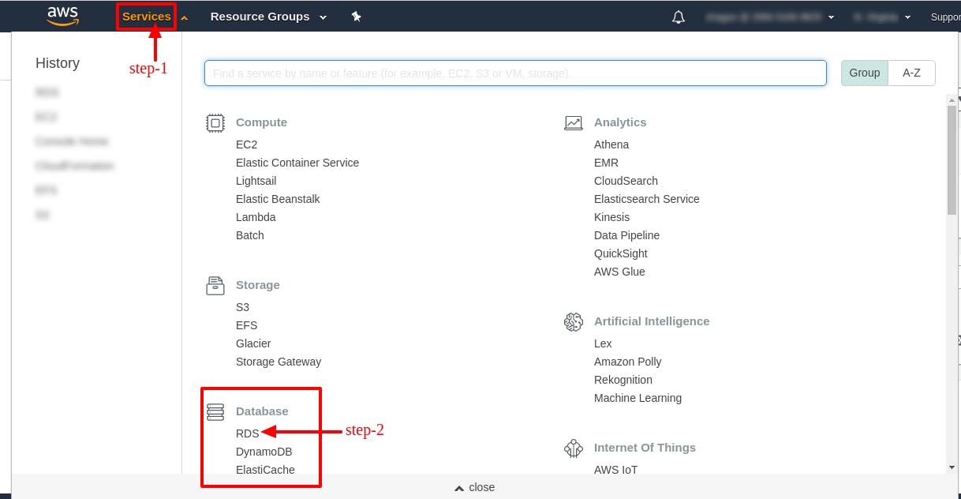Open the region selector dropdown
Viewport: 961px width, 499px height.
tap(881, 16)
